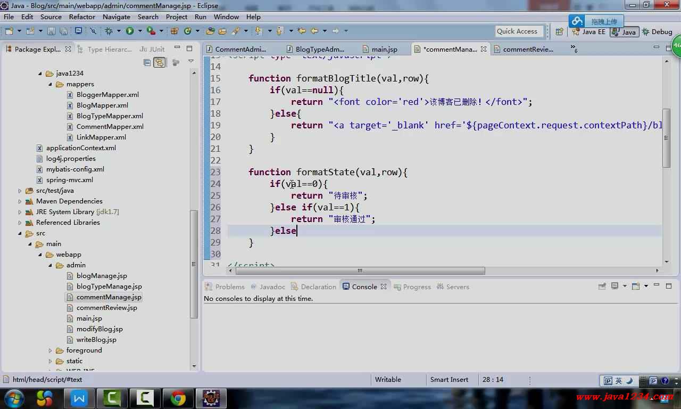
Task: Switch to the Type Hierarchy view tab
Action: point(105,49)
